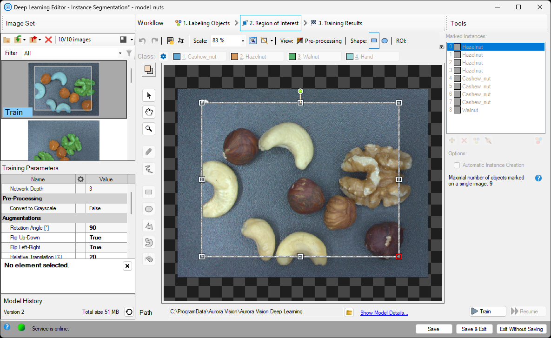Screen dimensions: 551x338
Task: Open the Show Model Details link
Action: pyautogui.click(x=384, y=313)
